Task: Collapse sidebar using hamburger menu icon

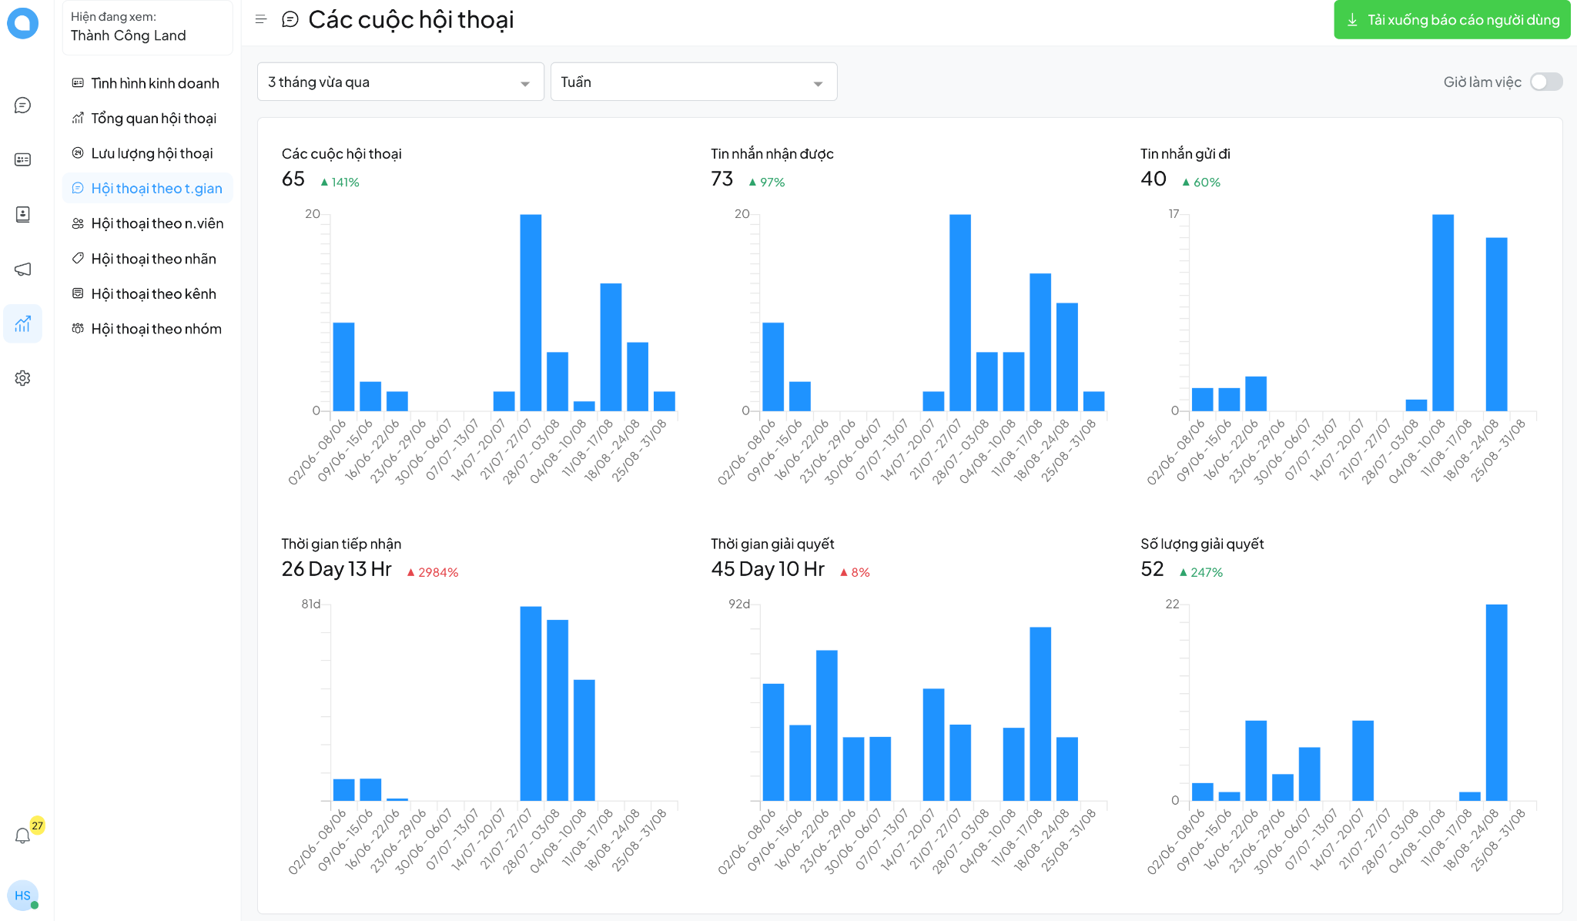Action: 261,19
